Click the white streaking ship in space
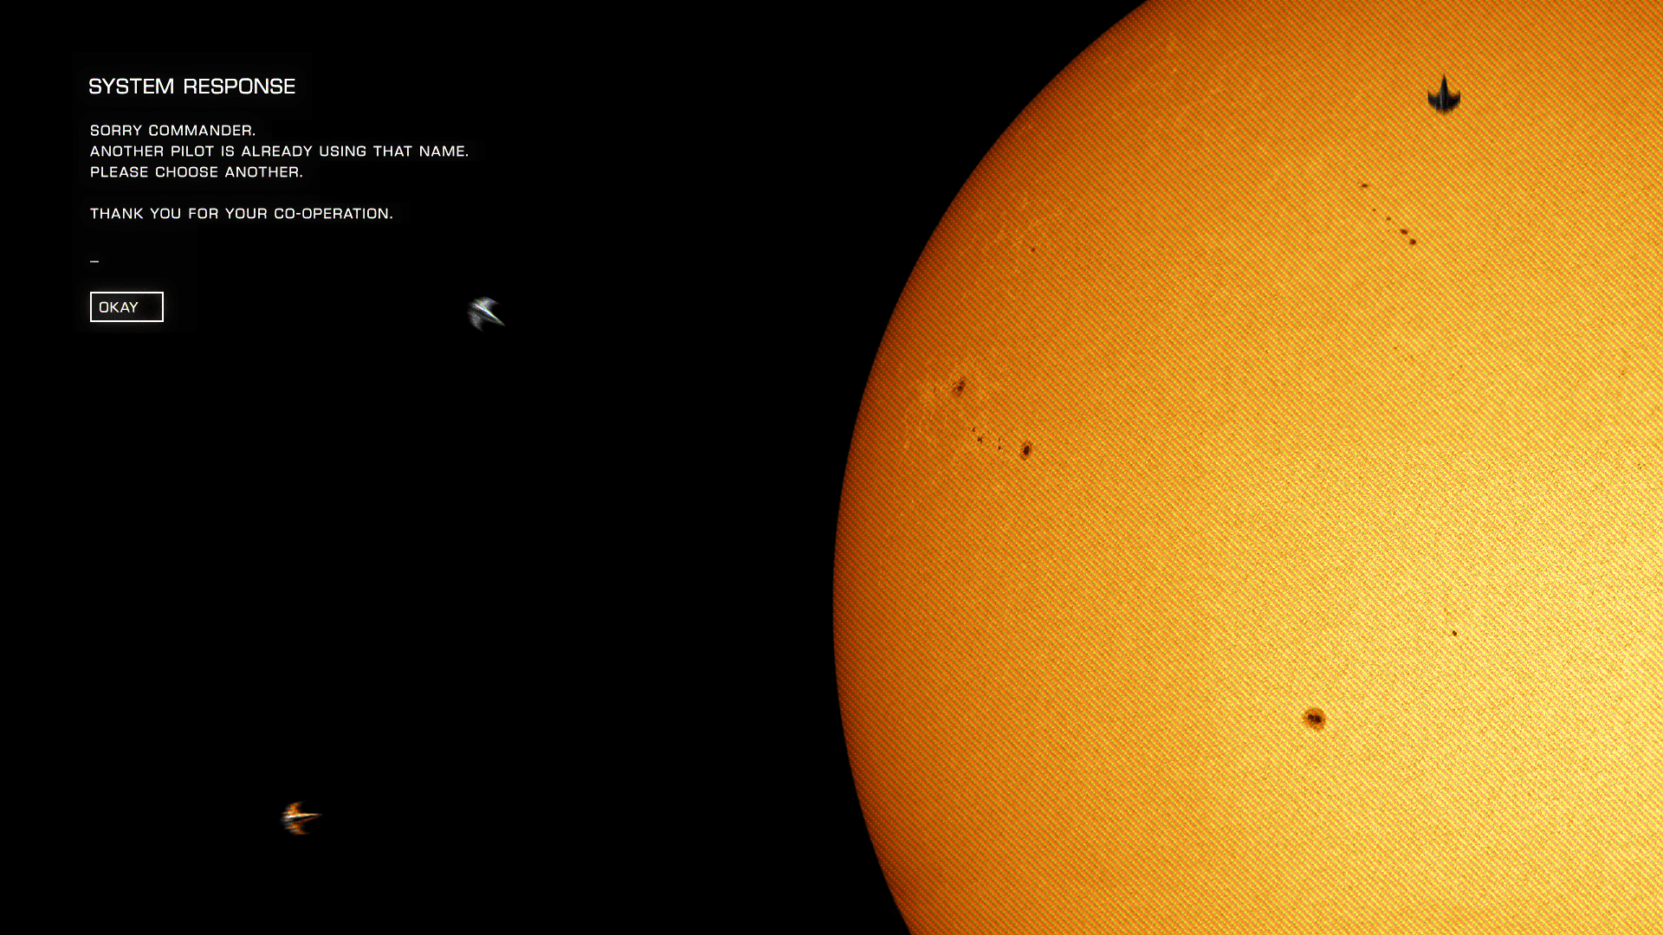 486,313
